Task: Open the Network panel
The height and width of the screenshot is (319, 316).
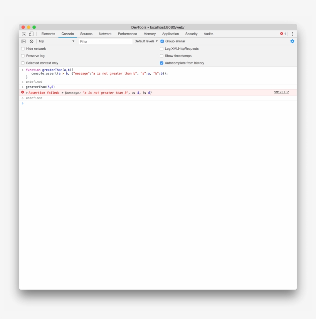Action: click(105, 34)
